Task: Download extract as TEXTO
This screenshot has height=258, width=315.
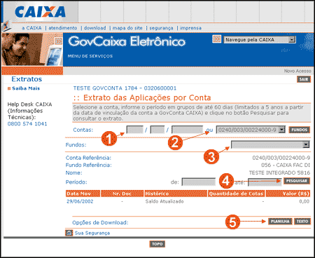Action: click(302, 222)
